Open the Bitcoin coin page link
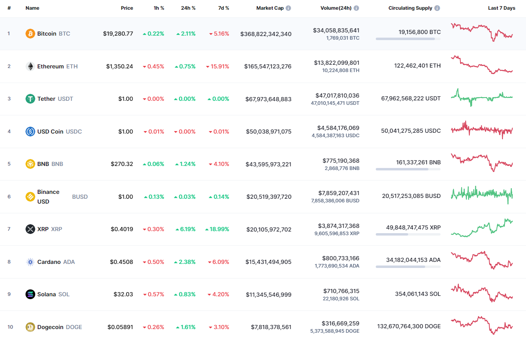 [47, 34]
